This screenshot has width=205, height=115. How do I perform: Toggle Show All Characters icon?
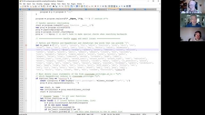click(74, 6)
